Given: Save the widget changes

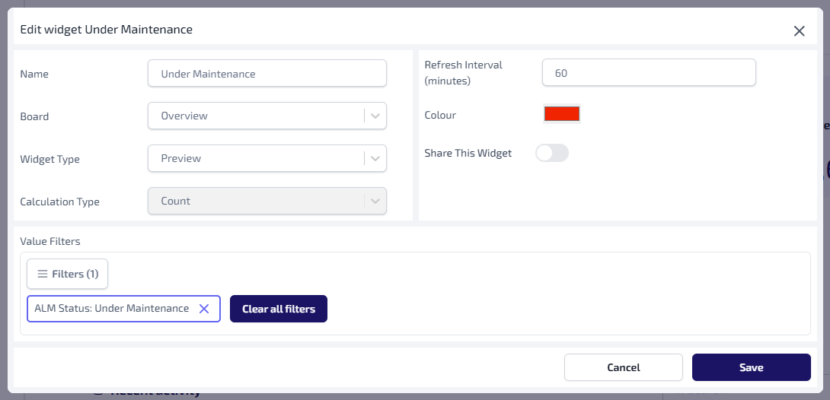Looking at the screenshot, I should point(751,367).
